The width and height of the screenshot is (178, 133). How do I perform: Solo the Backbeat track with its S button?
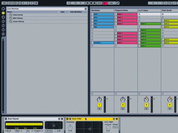99,109
